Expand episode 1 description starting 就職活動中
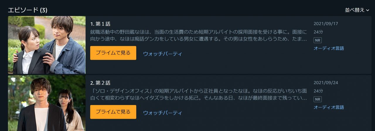The image size is (375, 131). point(199,35)
